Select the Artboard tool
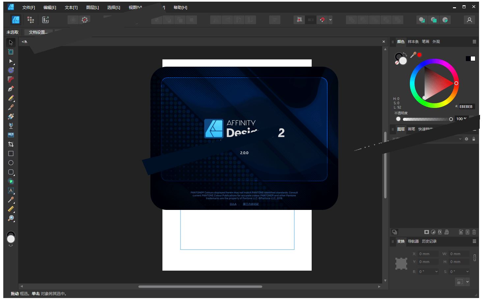 click(11, 52)
